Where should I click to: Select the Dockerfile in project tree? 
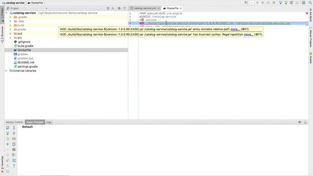24,50
